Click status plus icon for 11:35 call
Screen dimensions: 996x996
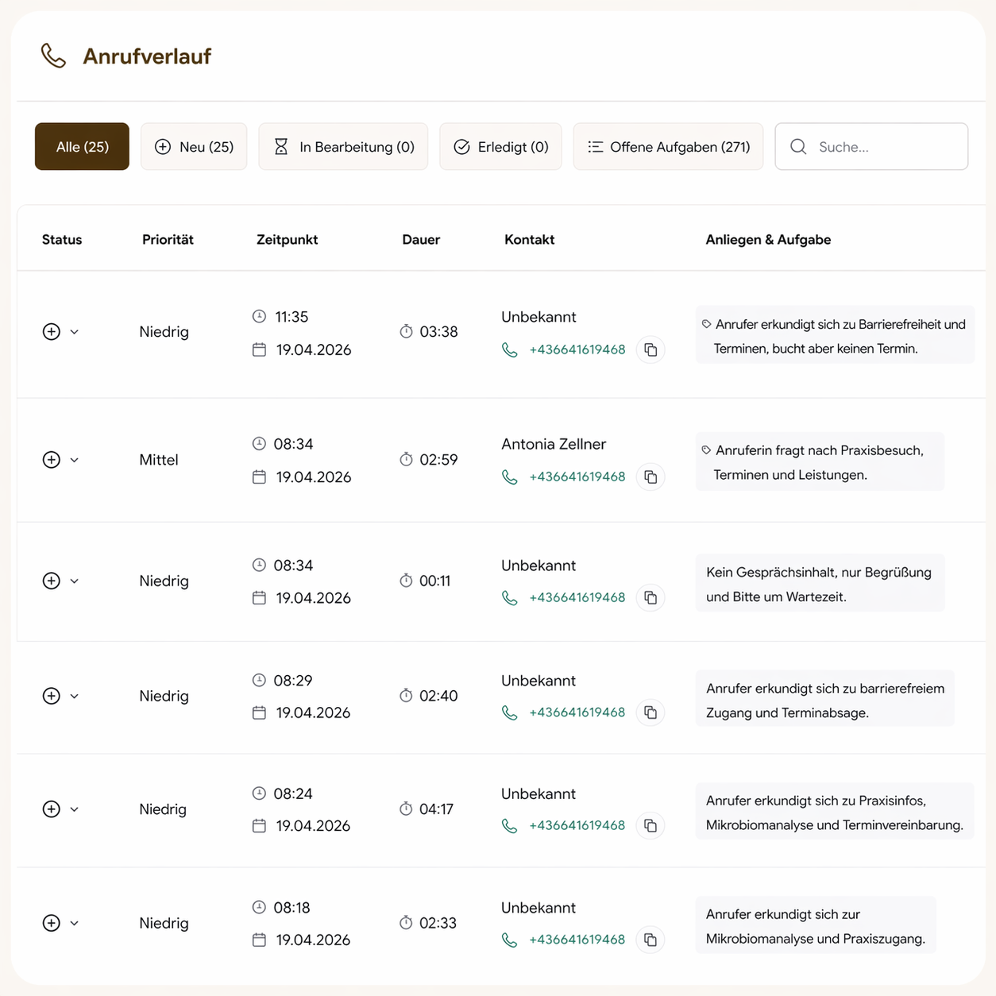pyautogui.click(x=52, y=332)
